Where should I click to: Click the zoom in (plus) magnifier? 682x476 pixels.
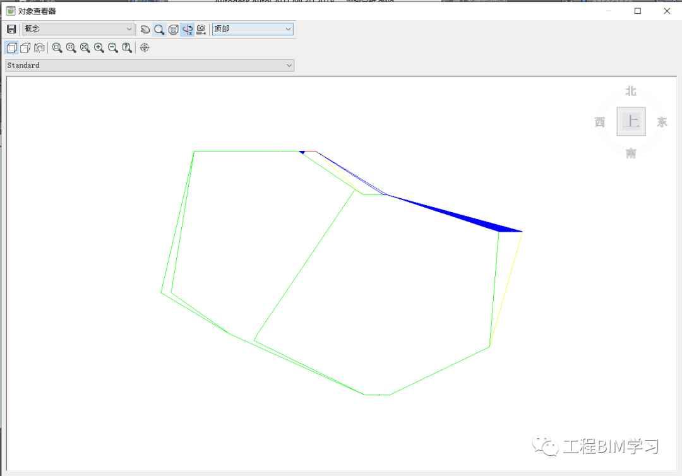pyautogui.click(x=99, y=48)
